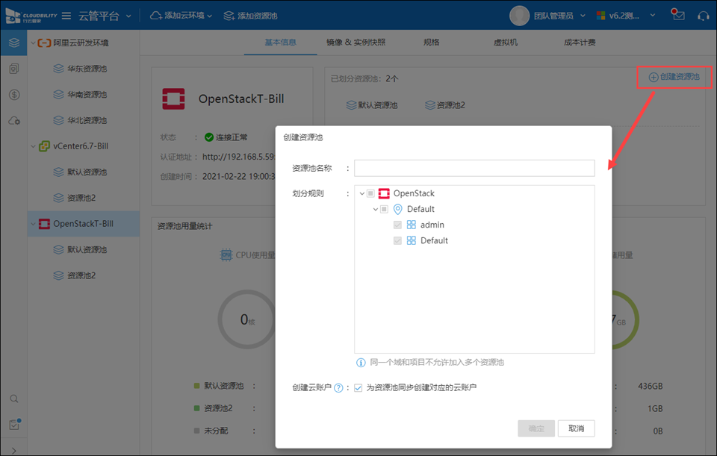Click the help icon beside 创建云账户

coord(338,388)
